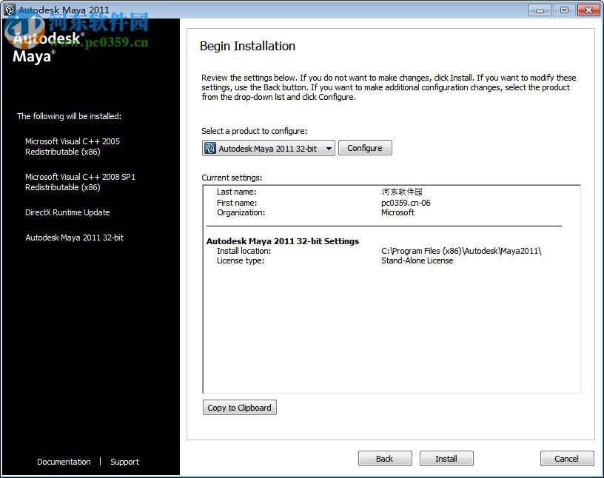This screenshot has height=478, width=604.
Task: Select 'Microsoft Visual C++ 2005 Redistributable (x86)' text
Action: click(x=73, y=147)
